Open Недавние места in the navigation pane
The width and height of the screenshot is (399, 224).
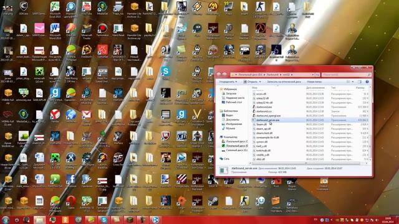click(x=233, y=98)
